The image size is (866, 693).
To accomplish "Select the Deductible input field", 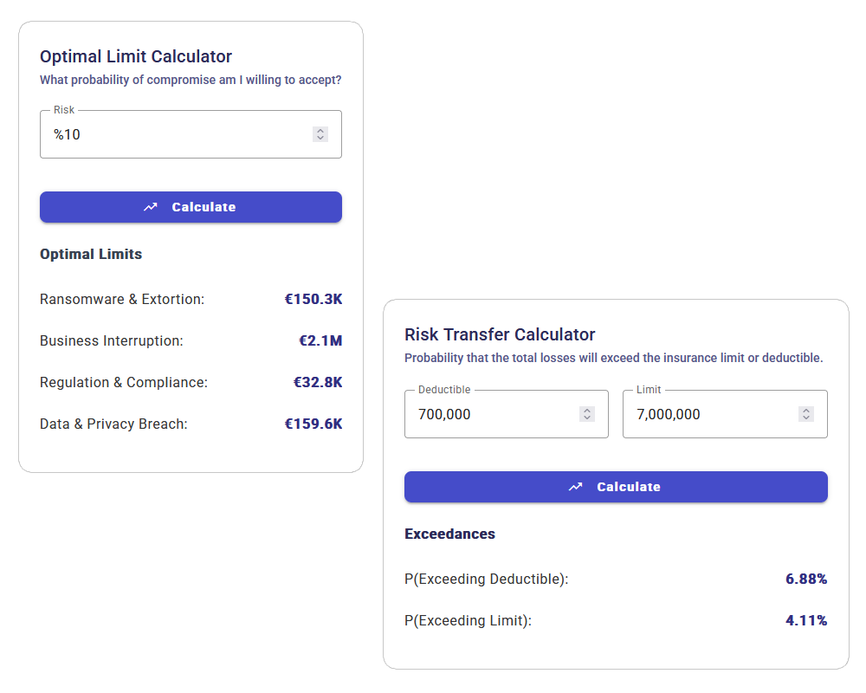I will (485, 414).
